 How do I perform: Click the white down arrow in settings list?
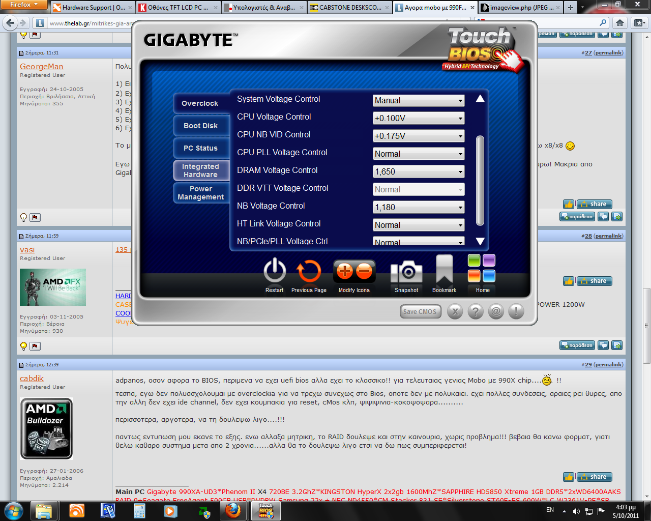point(480,241)
